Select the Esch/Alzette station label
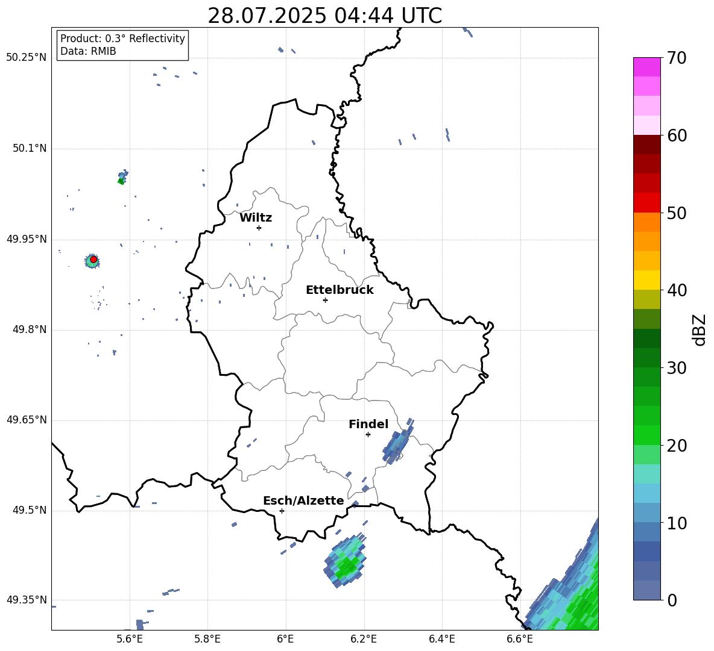This screenshot has width=714, height=651. [303, 500]
